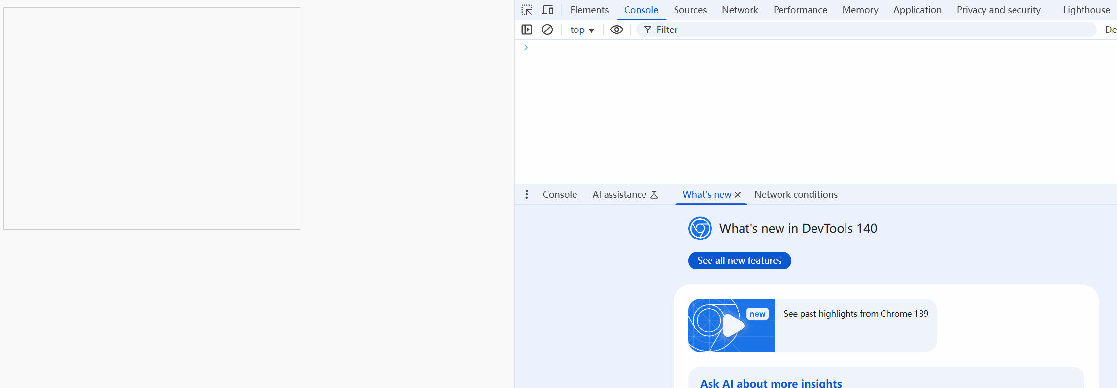
Task: Switch to the Performance tab
Action: click(800, 10)
